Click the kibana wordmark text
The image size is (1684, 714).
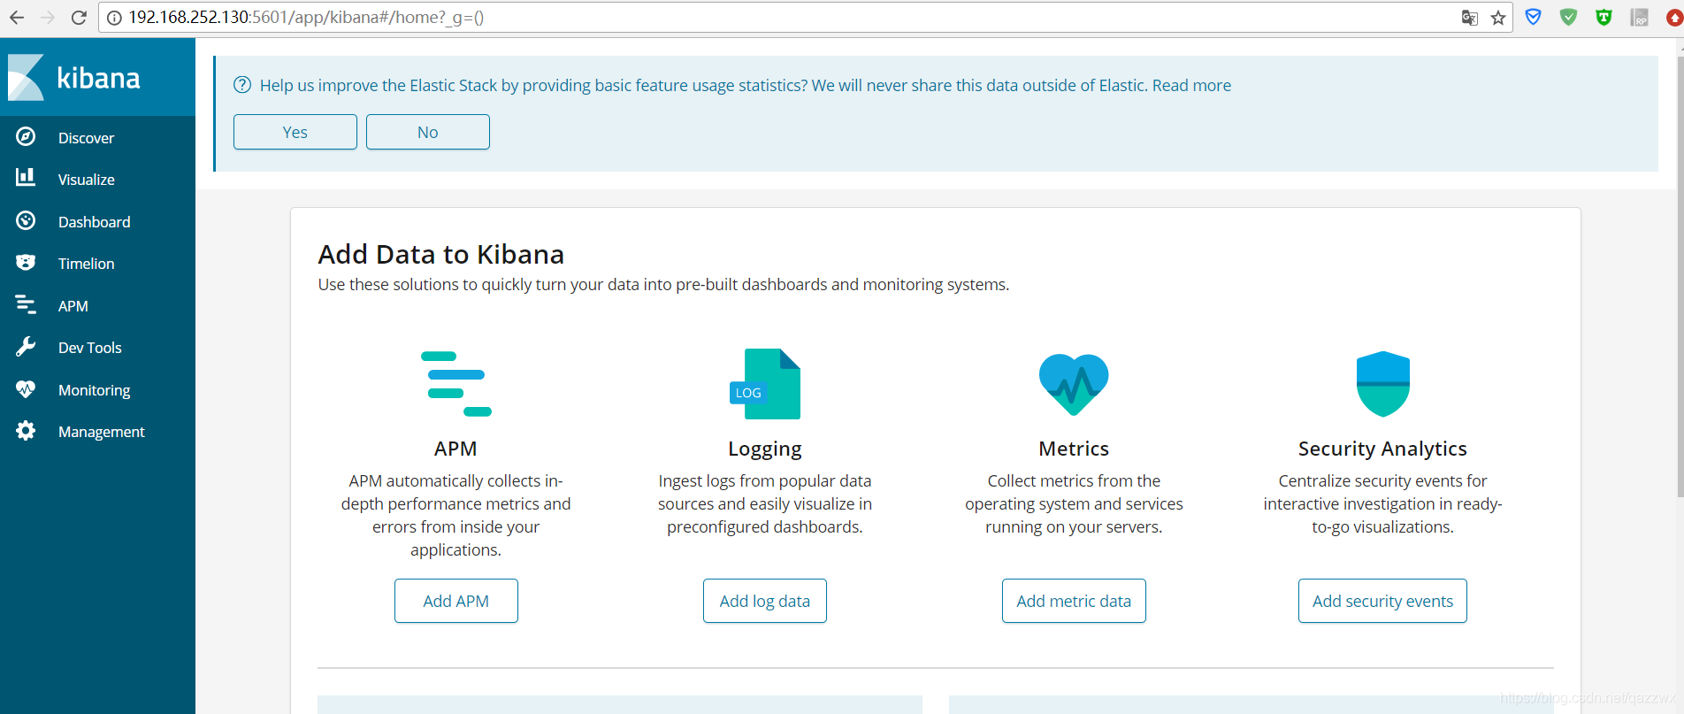[x=98, y=78]
